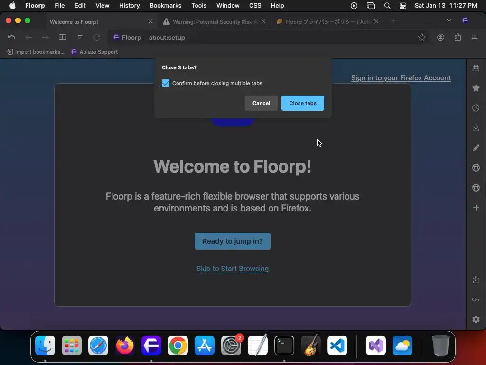Screen dimensions: 486x365
Task: Click Cancel in the close tabs dialog
Action: pos(261,103)
